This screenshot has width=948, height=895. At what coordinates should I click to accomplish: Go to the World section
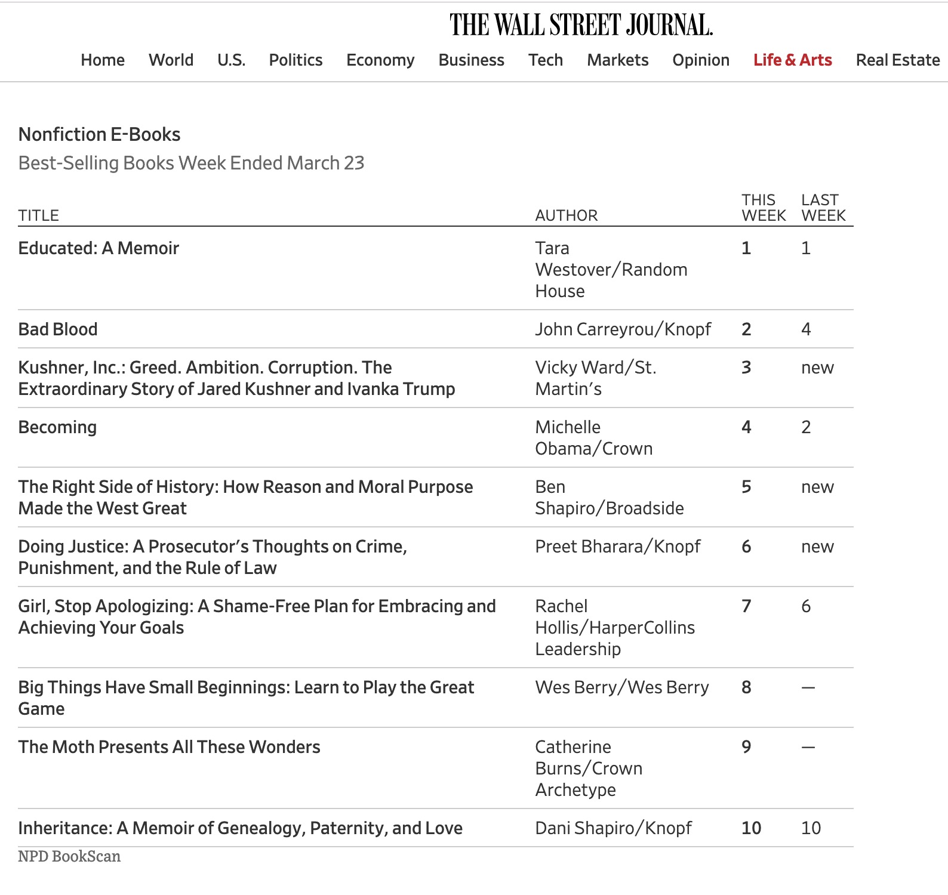tap(171, 60)
